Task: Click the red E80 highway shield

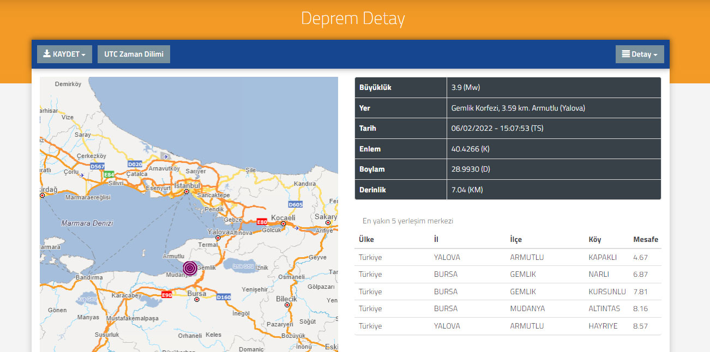Action: pos(262,222)
